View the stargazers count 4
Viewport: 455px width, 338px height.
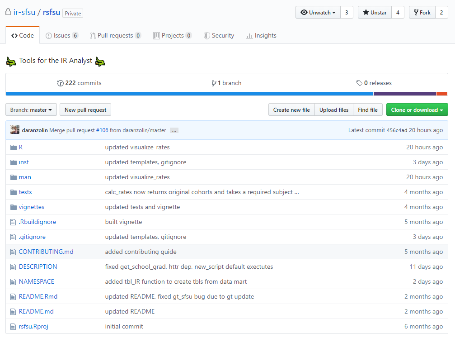tap(398, 13)
